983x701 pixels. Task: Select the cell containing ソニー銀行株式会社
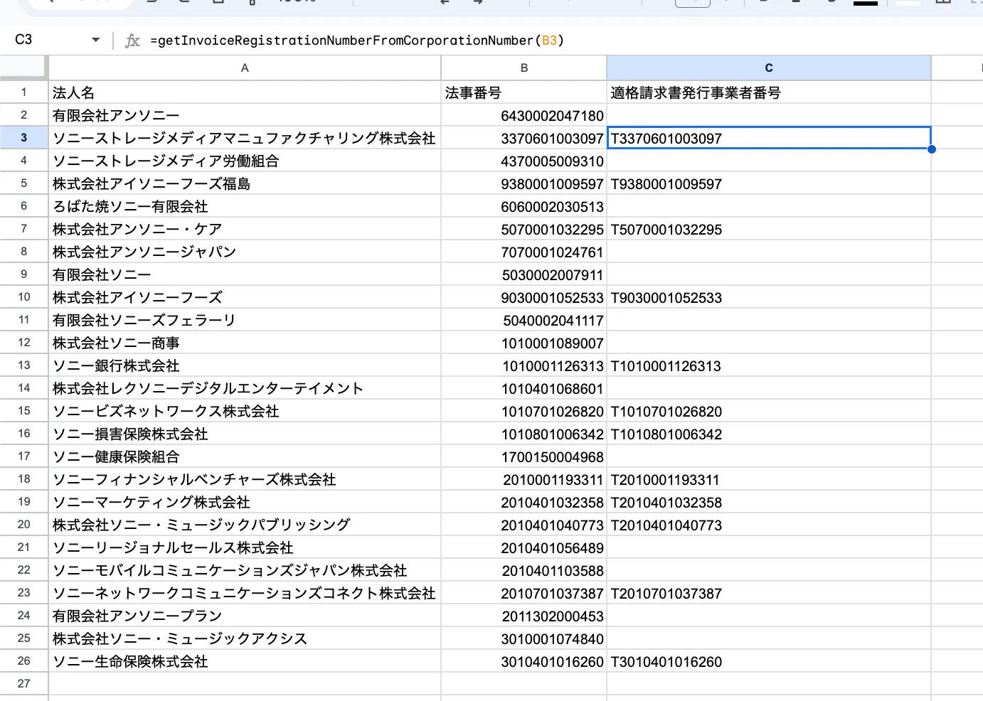(245, 366)
